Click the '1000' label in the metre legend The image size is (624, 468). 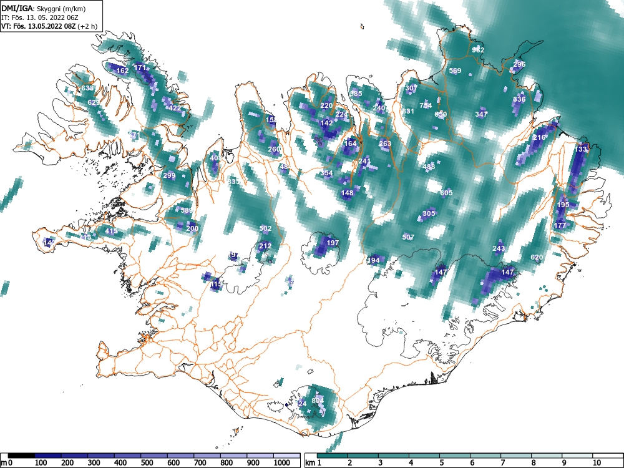282,463
